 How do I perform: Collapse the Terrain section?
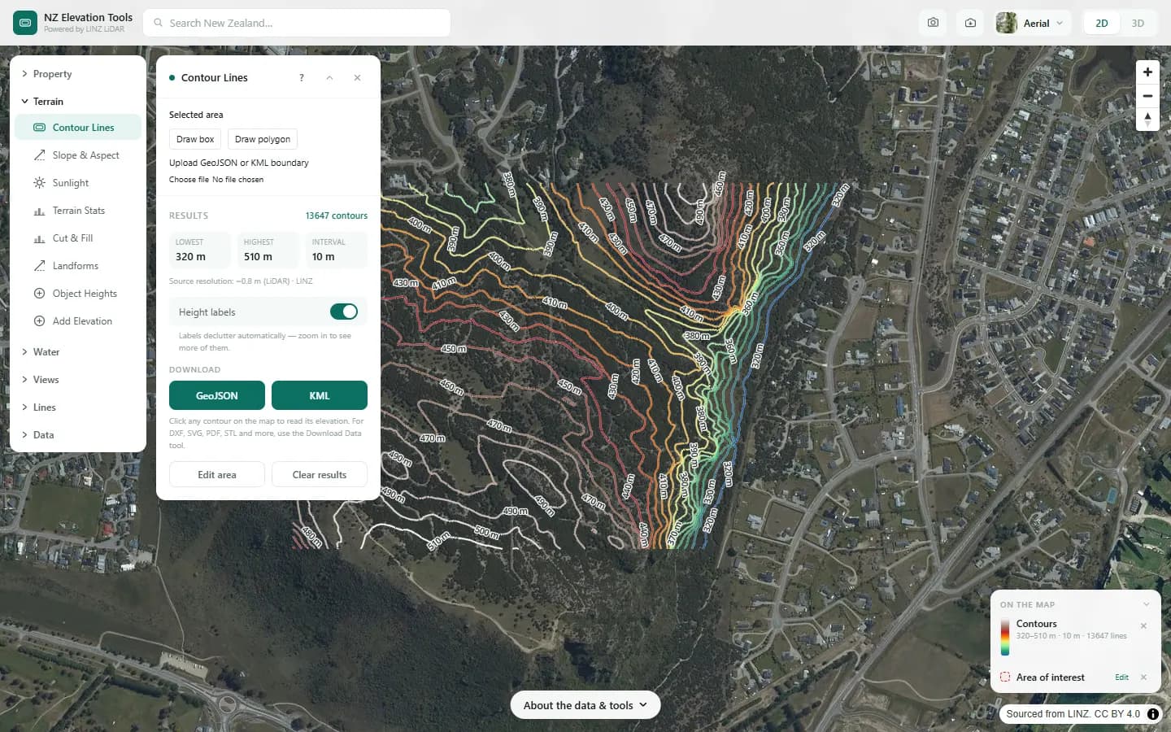click(78, 102)
